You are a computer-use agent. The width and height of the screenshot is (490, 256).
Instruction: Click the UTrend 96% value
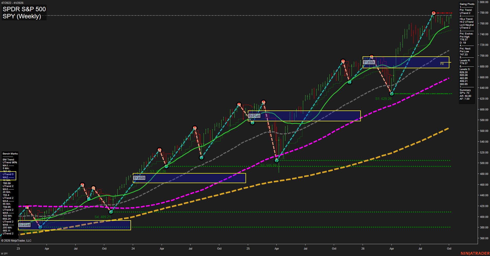click(x=10, y=163)
